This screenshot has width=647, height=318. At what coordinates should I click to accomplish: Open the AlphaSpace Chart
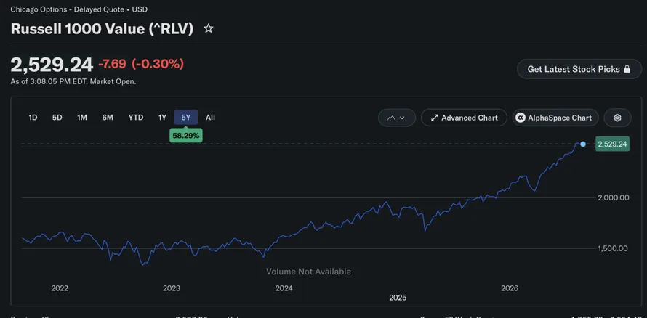tap(555, 118)
